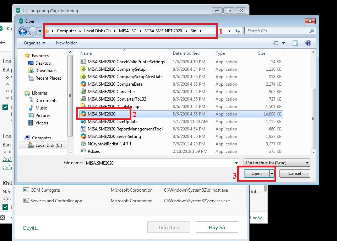Select the MISA.SME2020.LiveUpdate file name
The image size is (337, 241).
coord(113,122)
